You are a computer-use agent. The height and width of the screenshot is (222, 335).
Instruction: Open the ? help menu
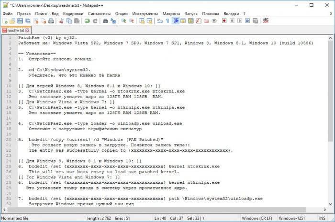pos(244,14)
